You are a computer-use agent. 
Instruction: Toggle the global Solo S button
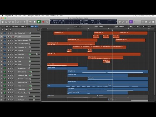point(10,30)
